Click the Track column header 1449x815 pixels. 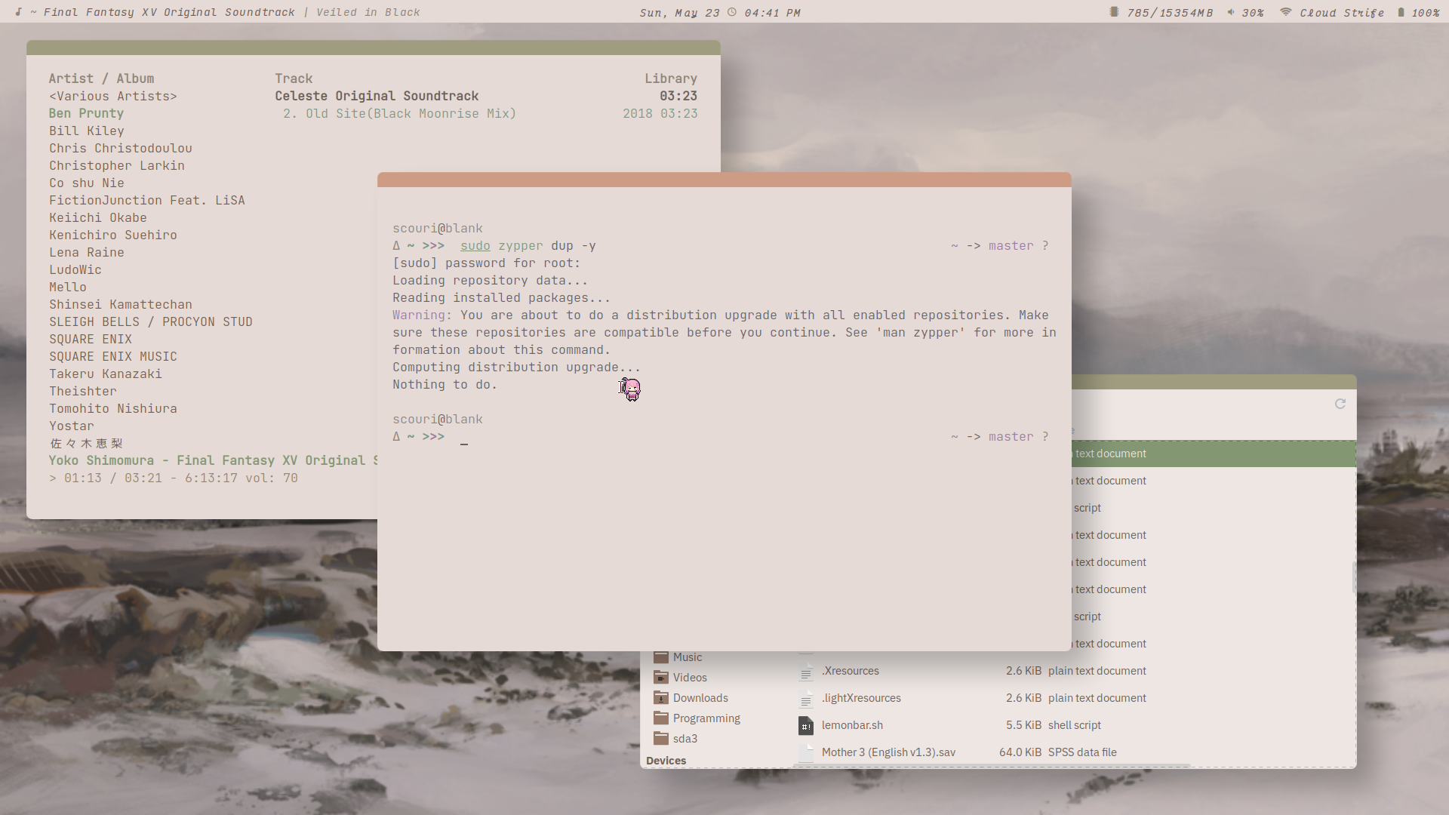tap(294, 78)
